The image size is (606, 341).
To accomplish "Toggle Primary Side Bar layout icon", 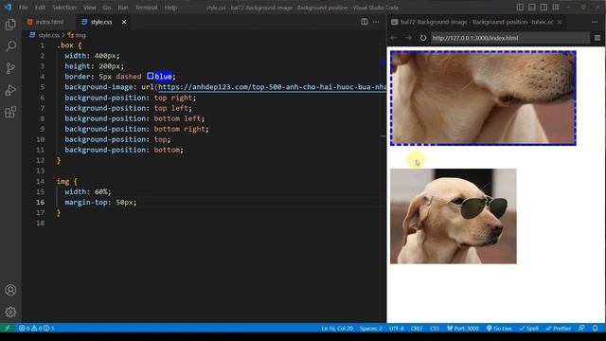I will click(x=520, y=8).
